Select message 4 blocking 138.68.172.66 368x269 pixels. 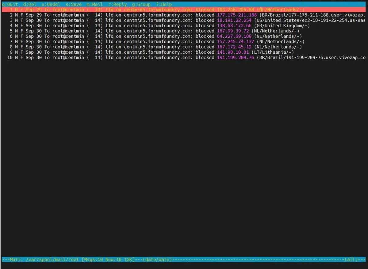pyautogui.click(x=184, y=26)
